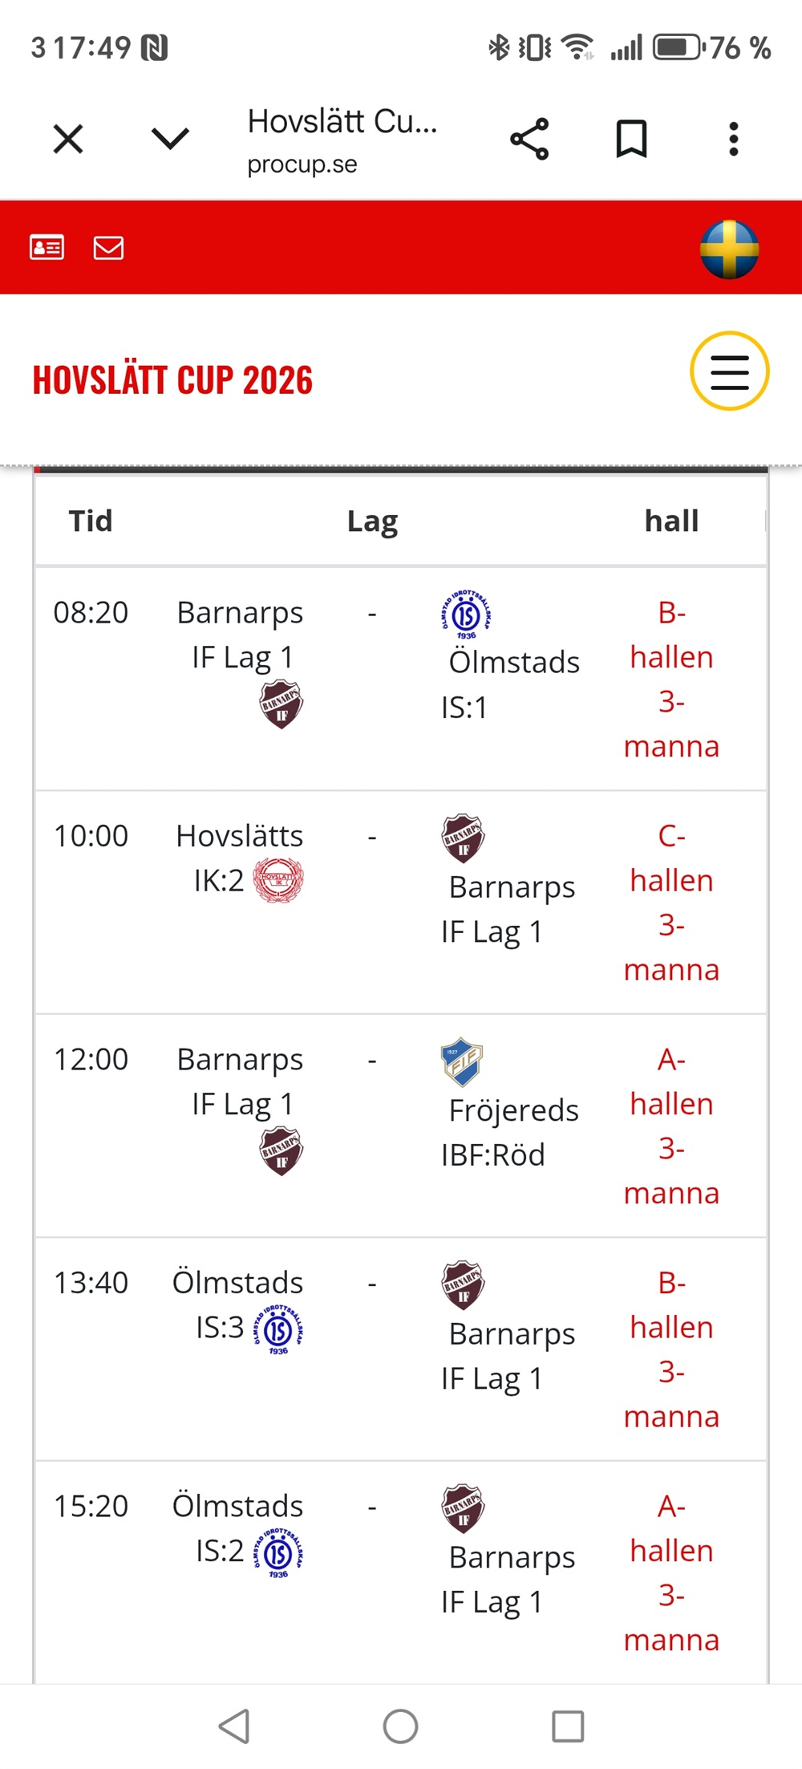The image size is (802, 1769).
Task: Tap the Android back navigation button
Action: 234,1726
